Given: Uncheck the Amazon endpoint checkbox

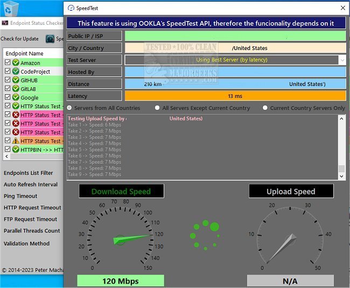Looking at the screenshot, I should coord(7,63).
